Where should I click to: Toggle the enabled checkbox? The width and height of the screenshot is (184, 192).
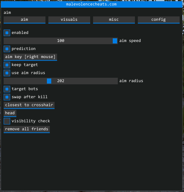click(x=7, y=33)
